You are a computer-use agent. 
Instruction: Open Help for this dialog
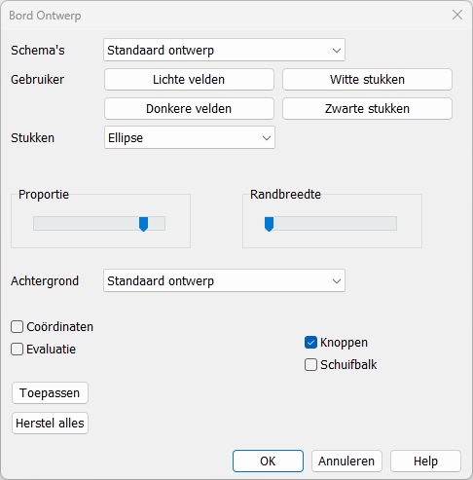(425, 461)
